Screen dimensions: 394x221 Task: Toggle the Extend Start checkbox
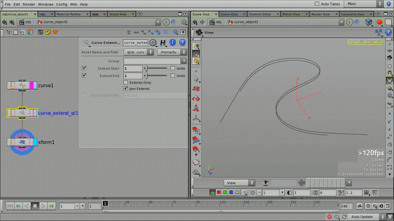coord(84,68)
